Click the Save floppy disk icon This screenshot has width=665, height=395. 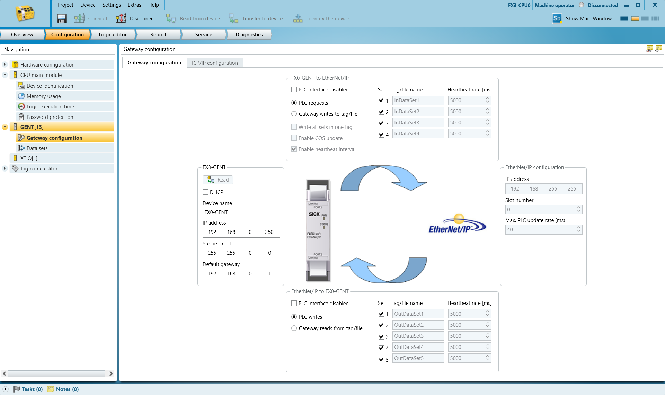62,18
